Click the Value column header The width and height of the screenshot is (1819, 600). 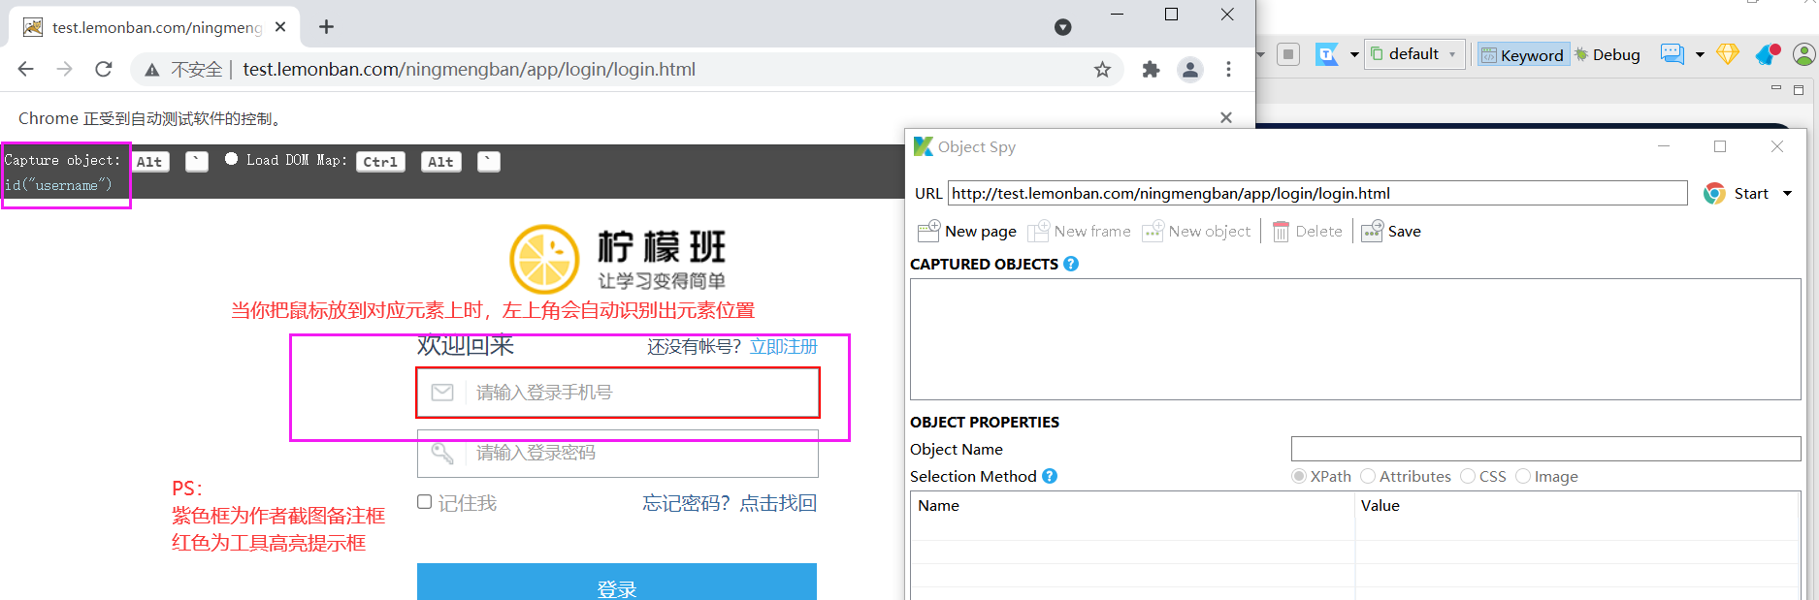pyautogui.click(x=1577, y=505)
